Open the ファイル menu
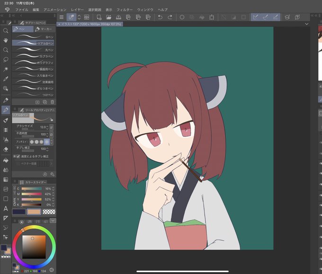 [x=22, y=9]
